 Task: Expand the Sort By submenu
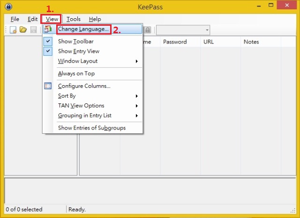point(93,96)
